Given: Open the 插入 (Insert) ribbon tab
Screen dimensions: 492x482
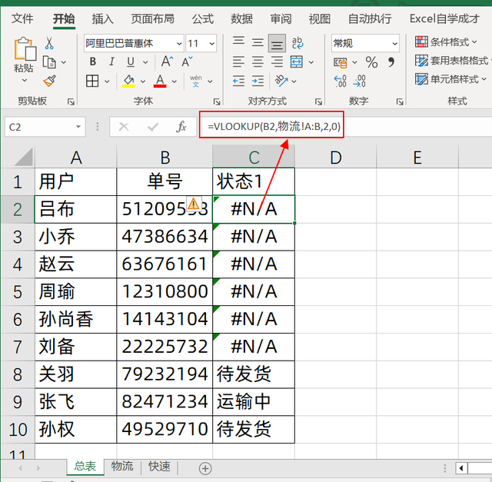Looking at the screenshot, I should coord(102,18).
